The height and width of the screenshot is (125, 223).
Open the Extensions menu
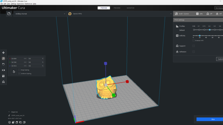(21, 4)
